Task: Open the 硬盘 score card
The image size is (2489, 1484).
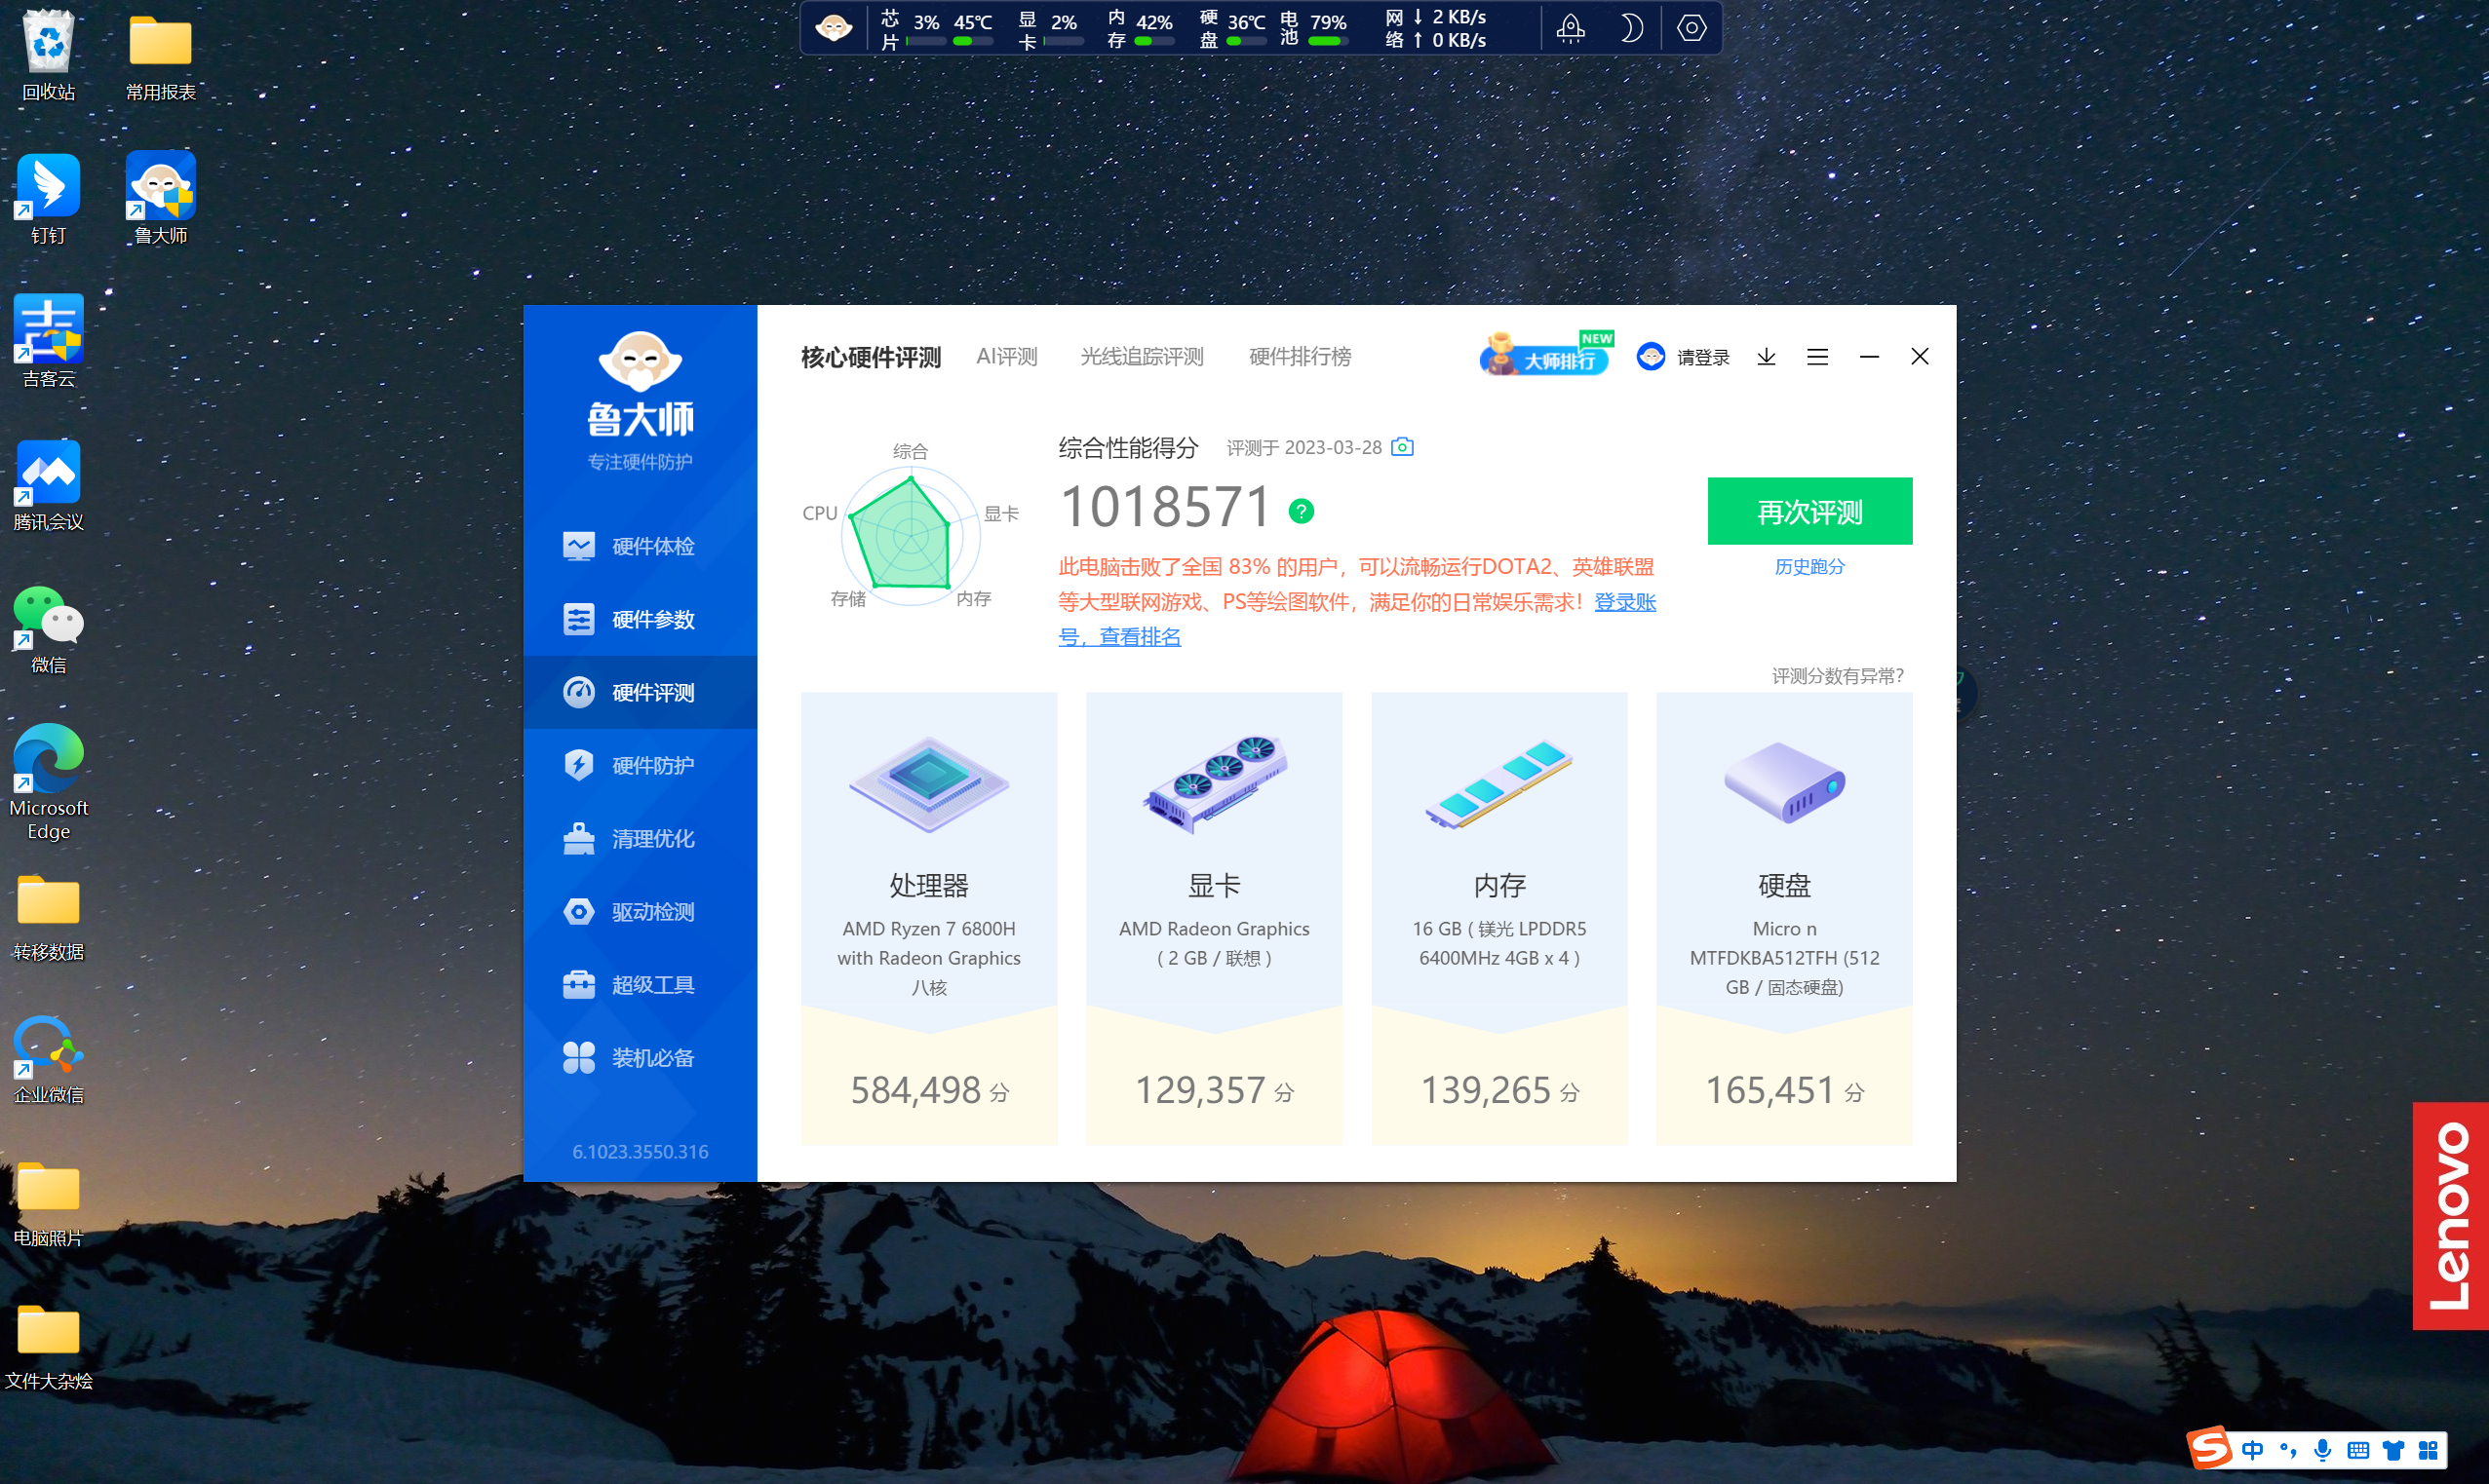Action: tap(1785, 918)
